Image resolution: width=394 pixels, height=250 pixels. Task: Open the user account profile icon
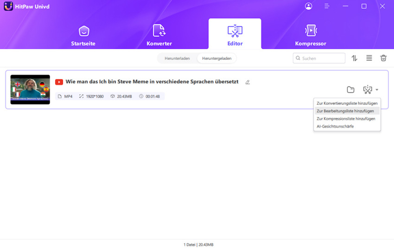point(309,6)
